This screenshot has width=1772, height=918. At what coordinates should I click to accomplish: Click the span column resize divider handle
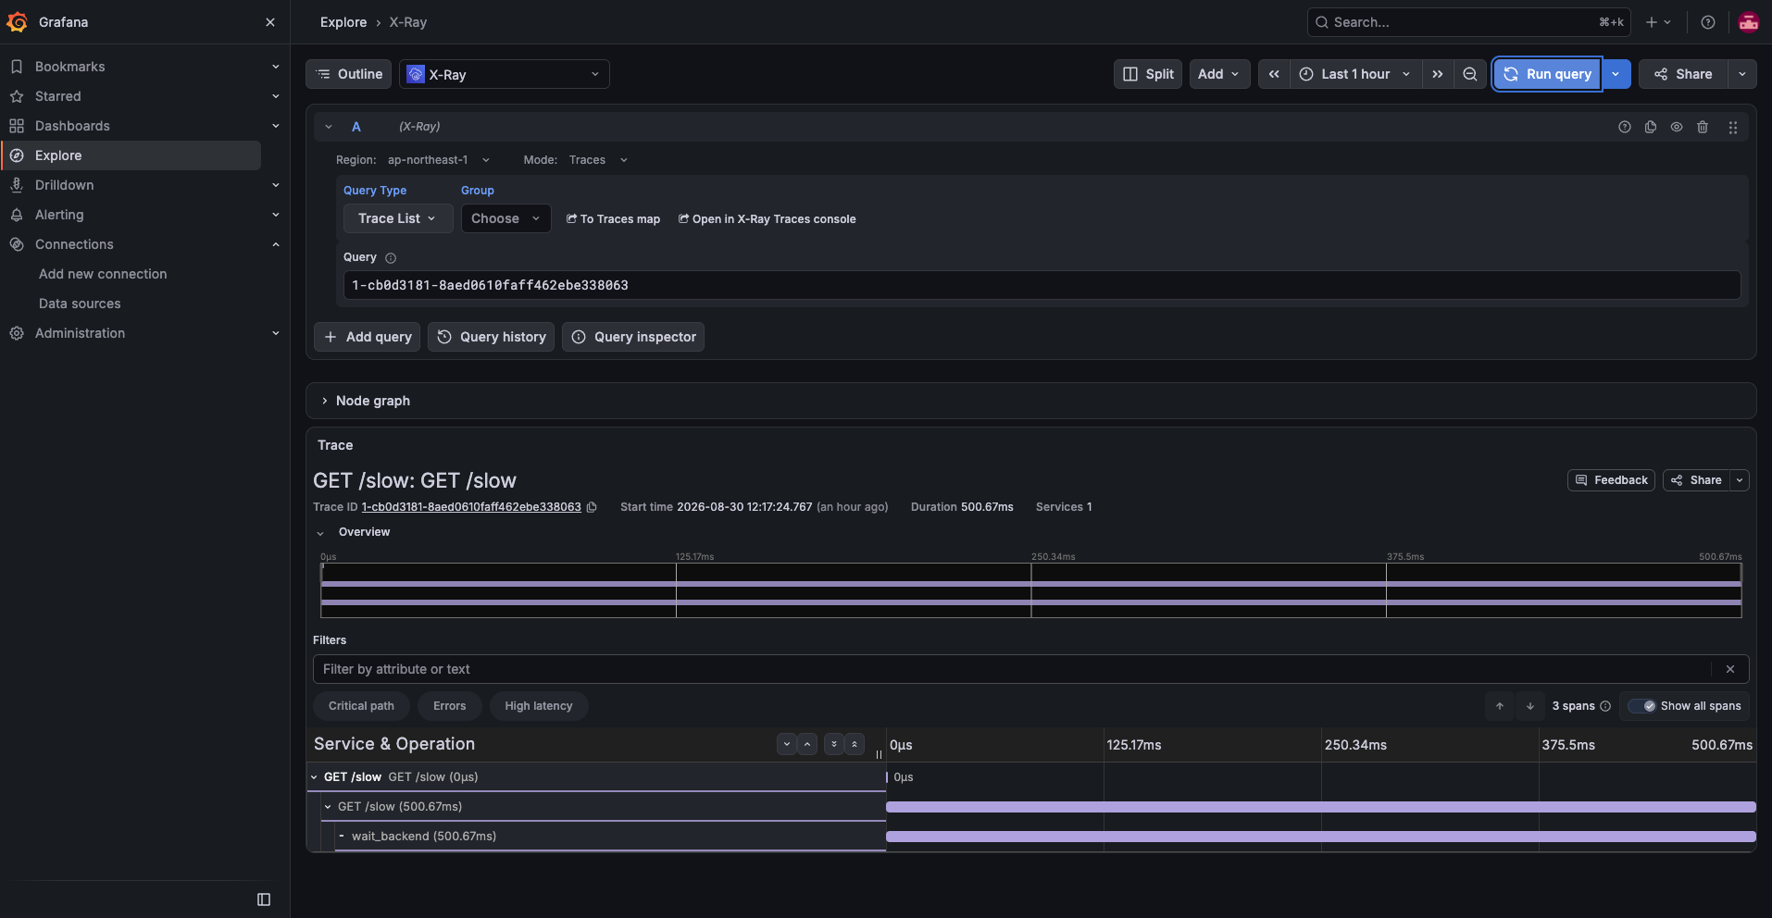(x=879, y=754)
